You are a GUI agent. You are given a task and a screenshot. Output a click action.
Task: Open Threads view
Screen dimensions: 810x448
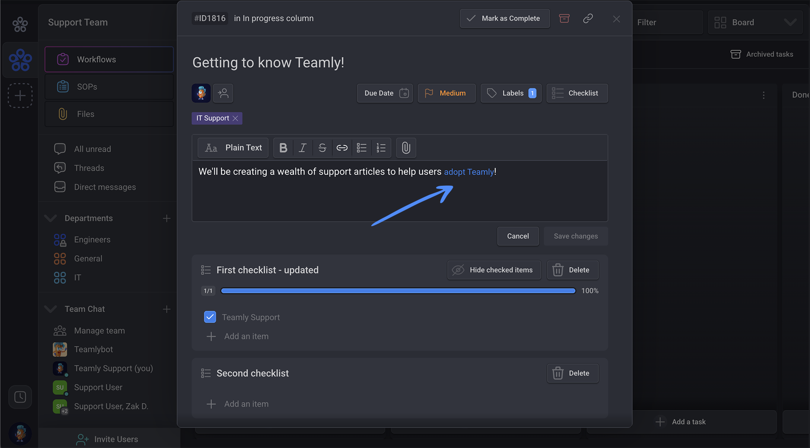click(x=89, y=168)
